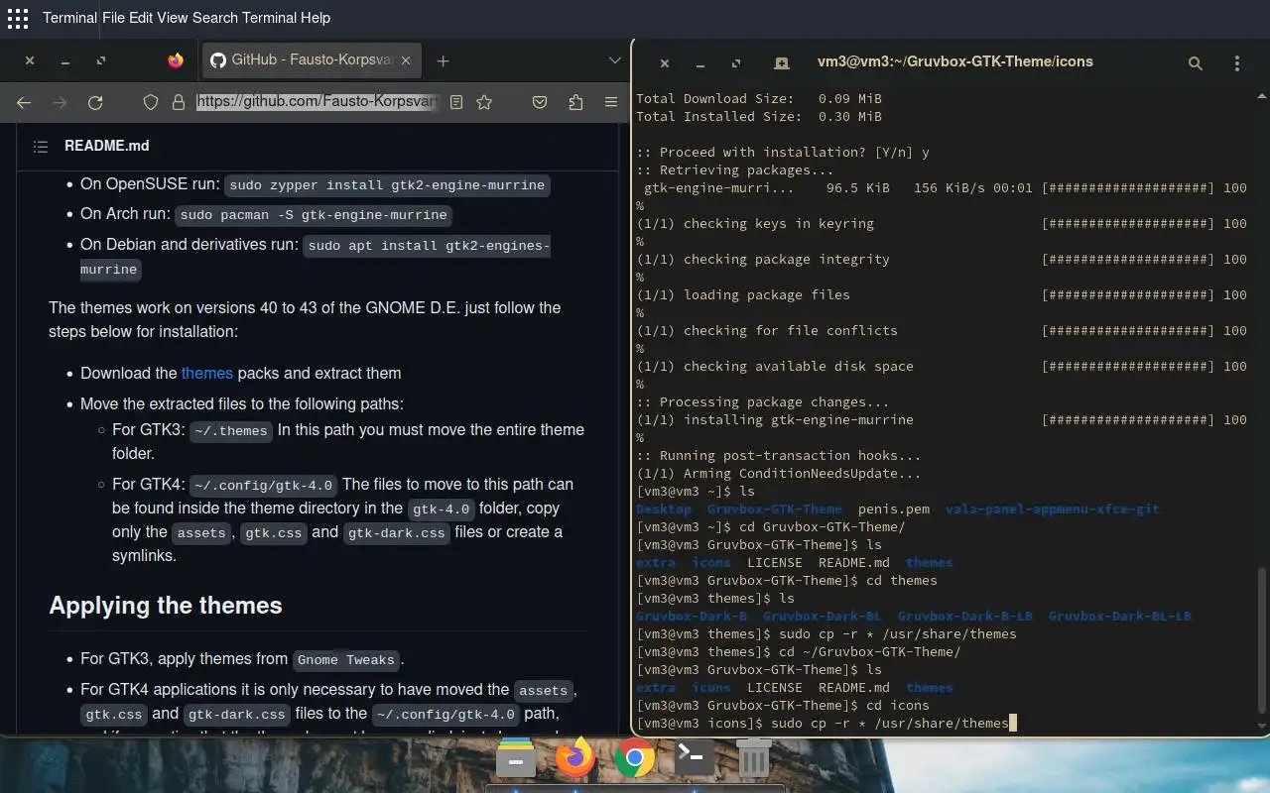Click 'vala-panel-appmenu-xfce-git' in terminal output
This screenshot has width=1270, height=793.
[1052, 510]
